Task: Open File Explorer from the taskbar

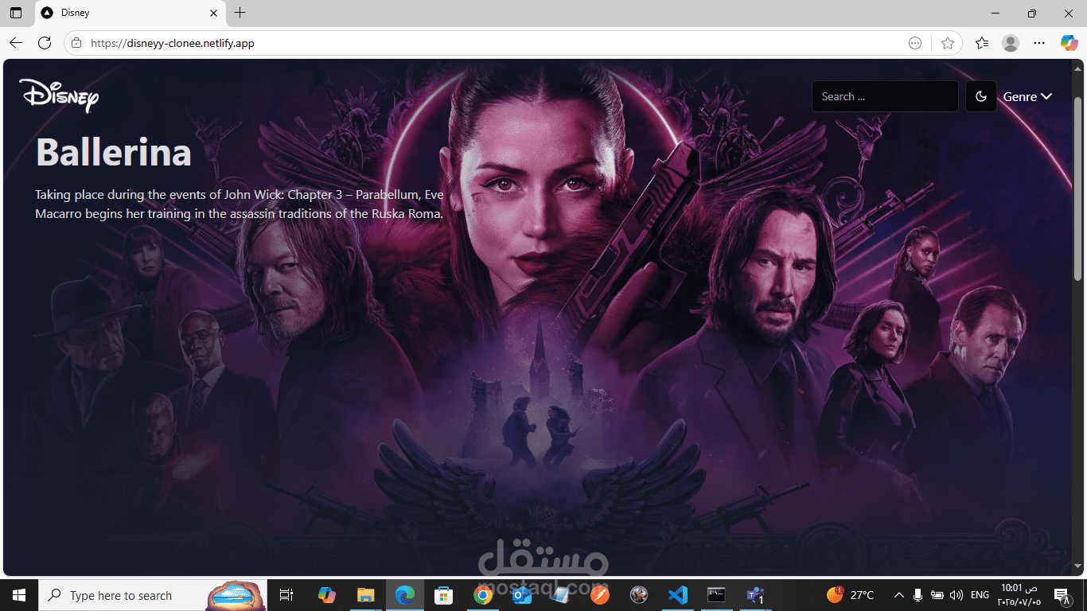Action: [365, 595]
